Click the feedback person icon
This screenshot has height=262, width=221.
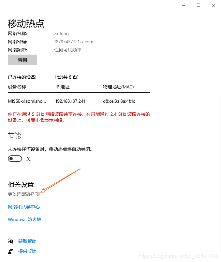pyautogui.click(x=10, y=251)
